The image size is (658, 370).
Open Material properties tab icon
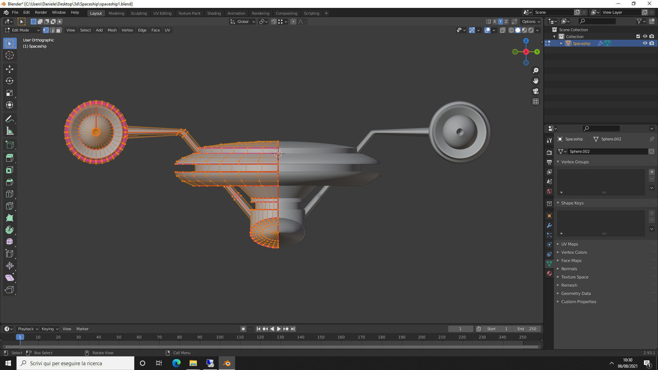[x=549, y=273]
